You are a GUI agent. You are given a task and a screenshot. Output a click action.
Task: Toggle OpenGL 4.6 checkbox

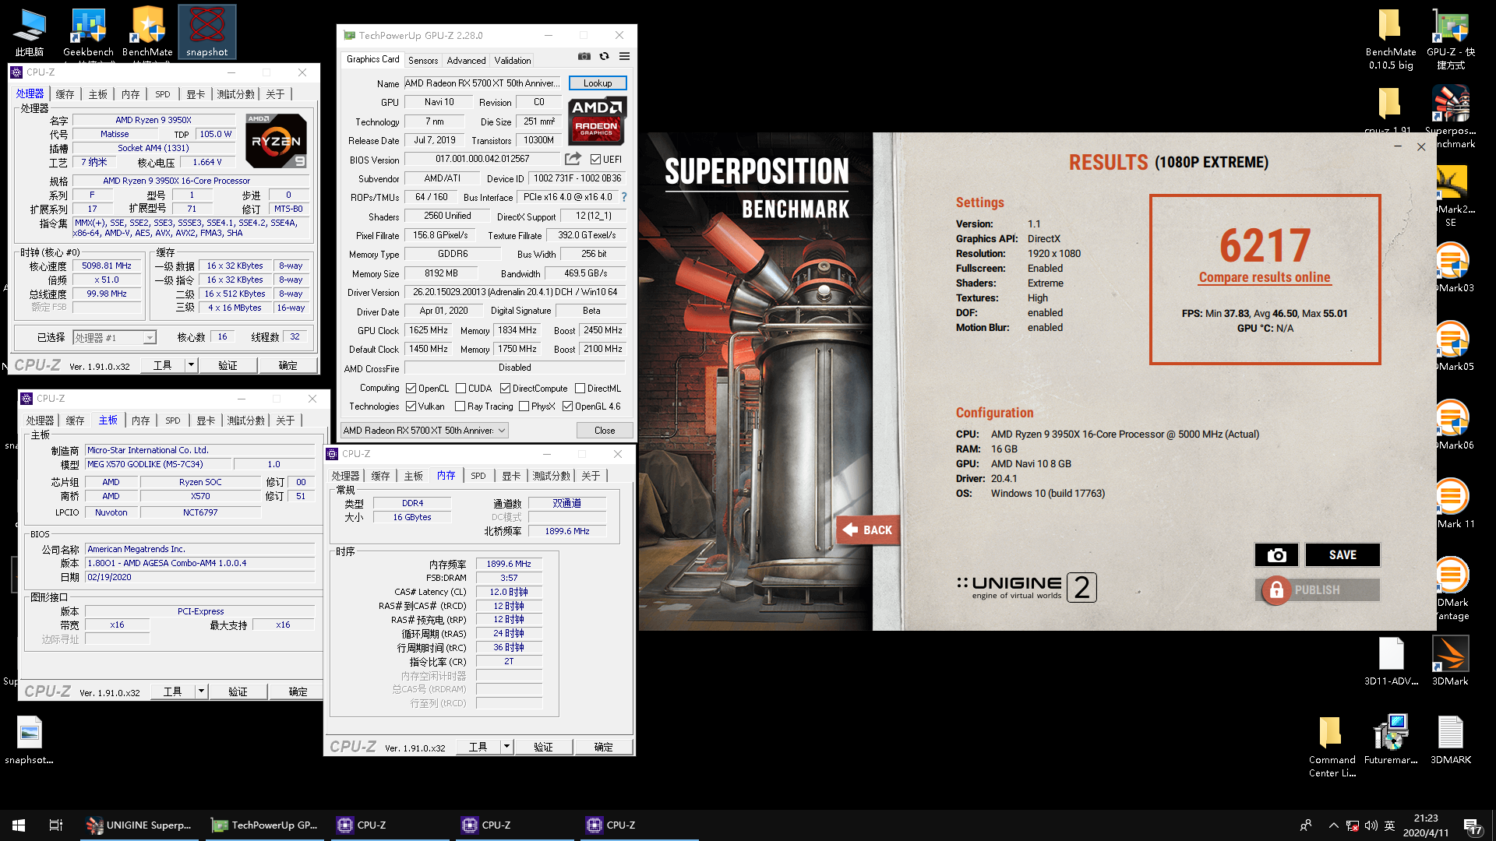568,406
